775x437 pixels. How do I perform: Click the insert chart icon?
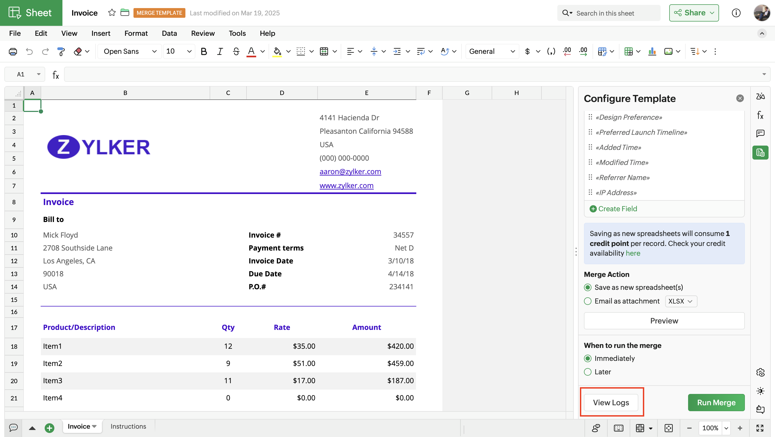652,51
